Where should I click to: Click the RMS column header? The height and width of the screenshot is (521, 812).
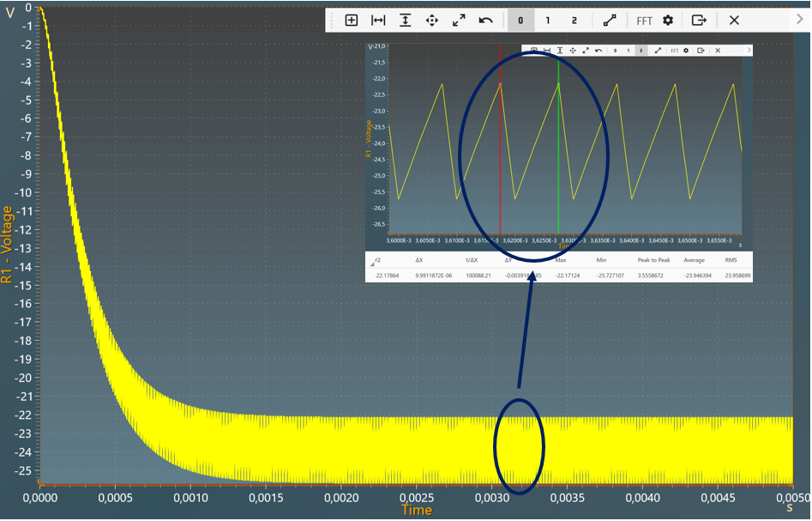(x=731, y=259)
